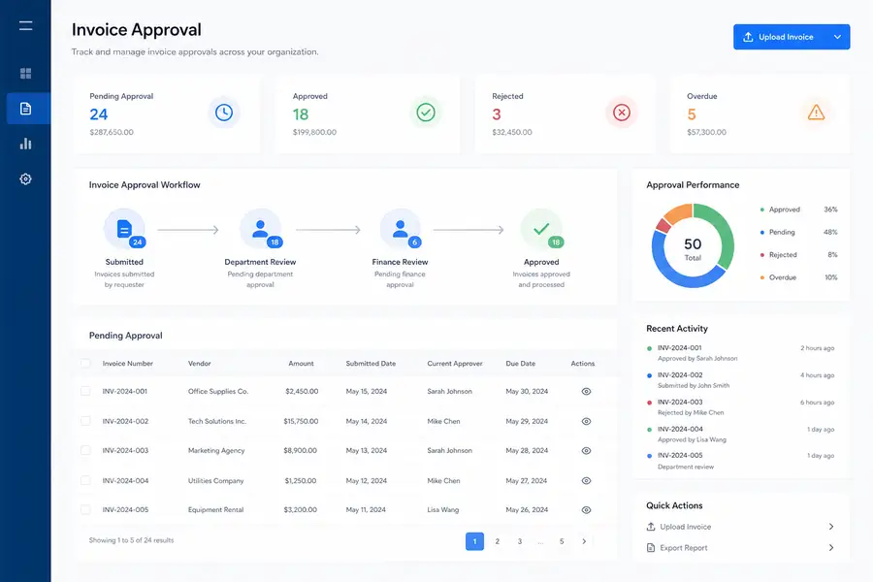
Task: Check the box for INV-2024-001
Action: point(85,391)
